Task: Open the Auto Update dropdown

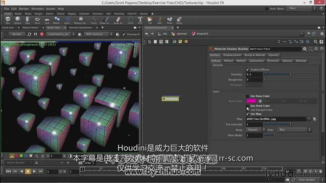Action: coord(309,180)
